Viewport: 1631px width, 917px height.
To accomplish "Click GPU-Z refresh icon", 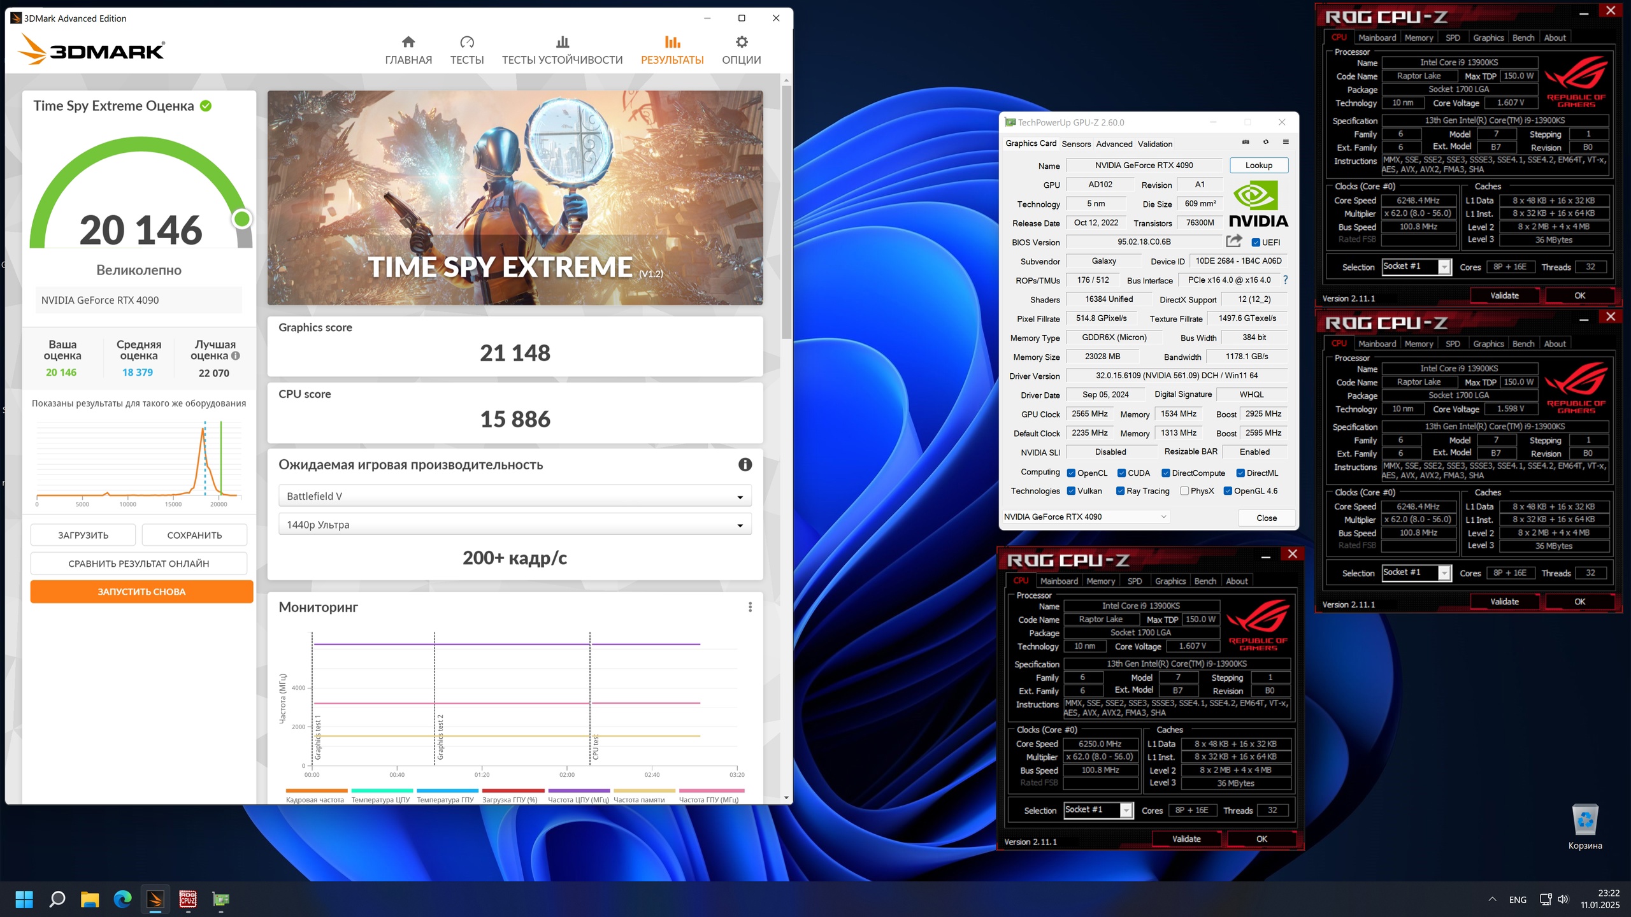I will (x=1266, y=142).
